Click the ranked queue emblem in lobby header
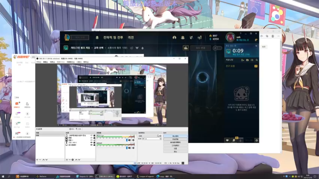Screen dimensions: 319x179 tap(66, 48)
